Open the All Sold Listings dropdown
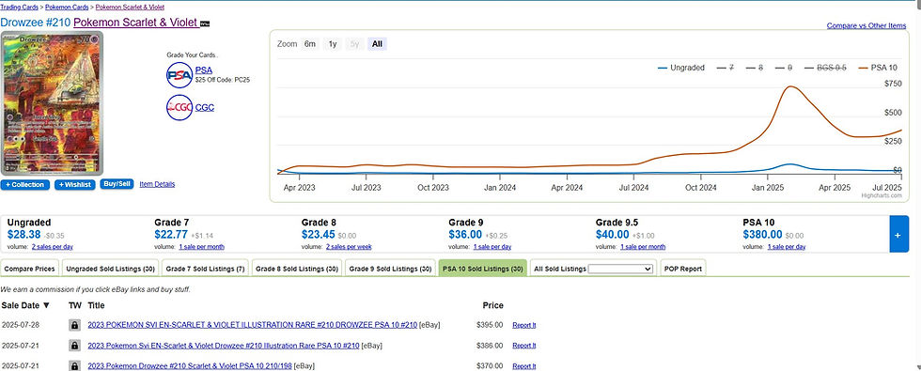Image resolution: width=921 pixels, height=371 pixels. [x=620, y=269]
